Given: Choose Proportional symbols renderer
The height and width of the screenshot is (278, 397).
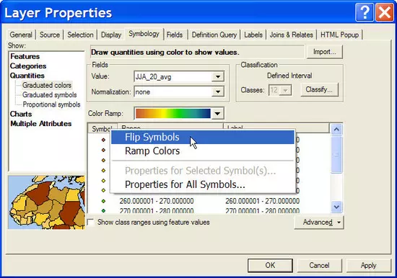Looking at the screenshot, I should click(52, 104).
